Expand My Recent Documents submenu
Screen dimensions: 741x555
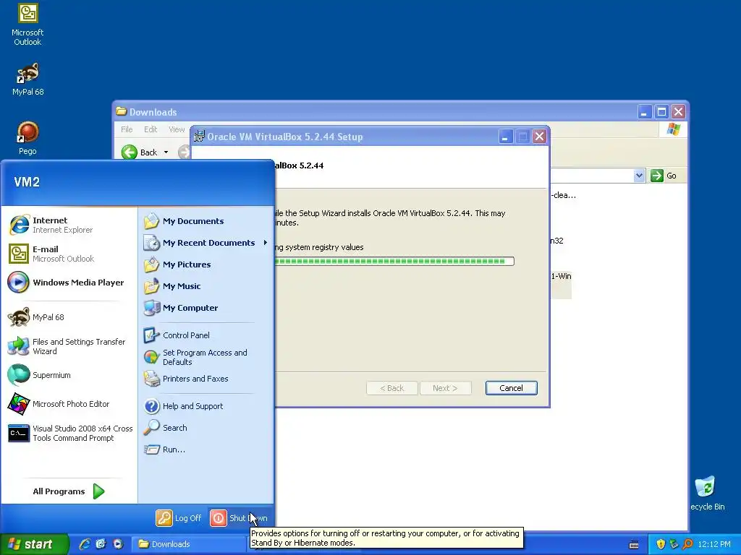pos(206,243)
